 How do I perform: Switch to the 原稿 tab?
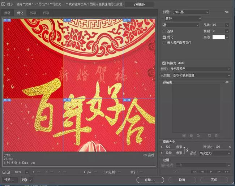click(7, 13)
